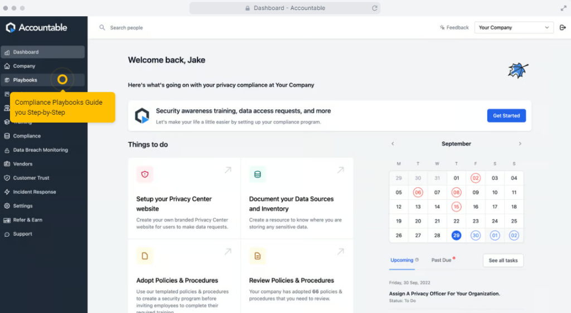This screenshot has height=313, width=571.
Task: Go to next month in calendar
Action: tap(520, 144)
